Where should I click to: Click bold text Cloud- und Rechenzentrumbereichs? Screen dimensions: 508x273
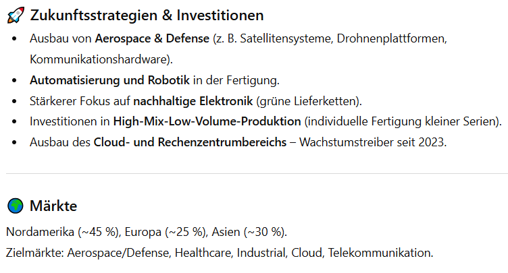coord(190,143)
